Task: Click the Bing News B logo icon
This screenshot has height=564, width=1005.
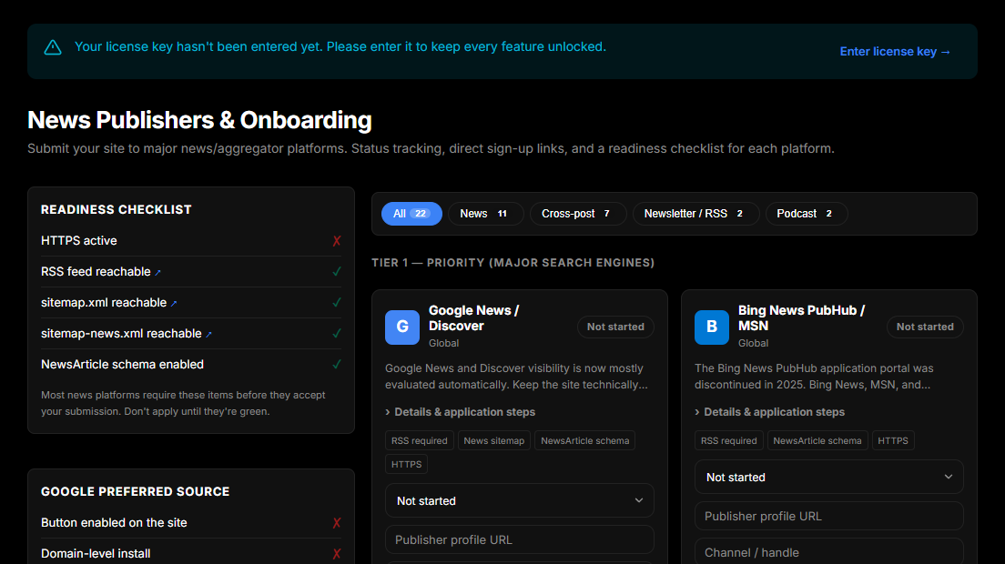Action: pyautogui.click(x=712, y=327)
